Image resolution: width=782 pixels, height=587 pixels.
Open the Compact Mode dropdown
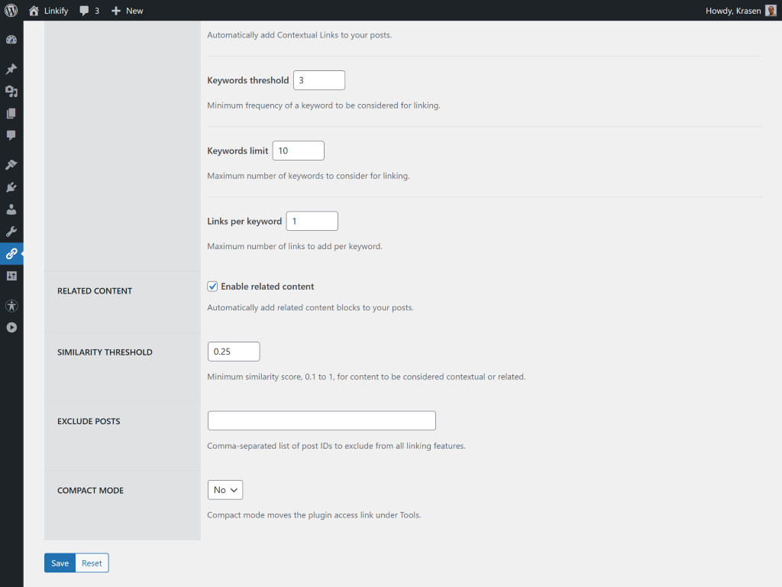[225, 490]
